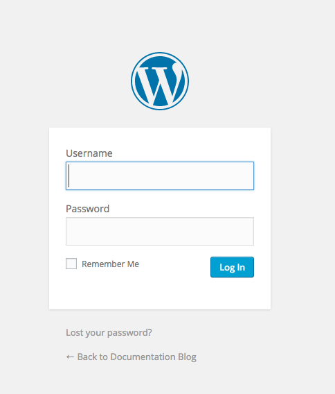Viewport: 335px width, 394px height.
Task: Click the WordPress logo
Action: [160, 81]
